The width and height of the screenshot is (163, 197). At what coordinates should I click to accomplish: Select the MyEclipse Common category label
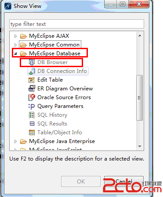click(54, 45)
